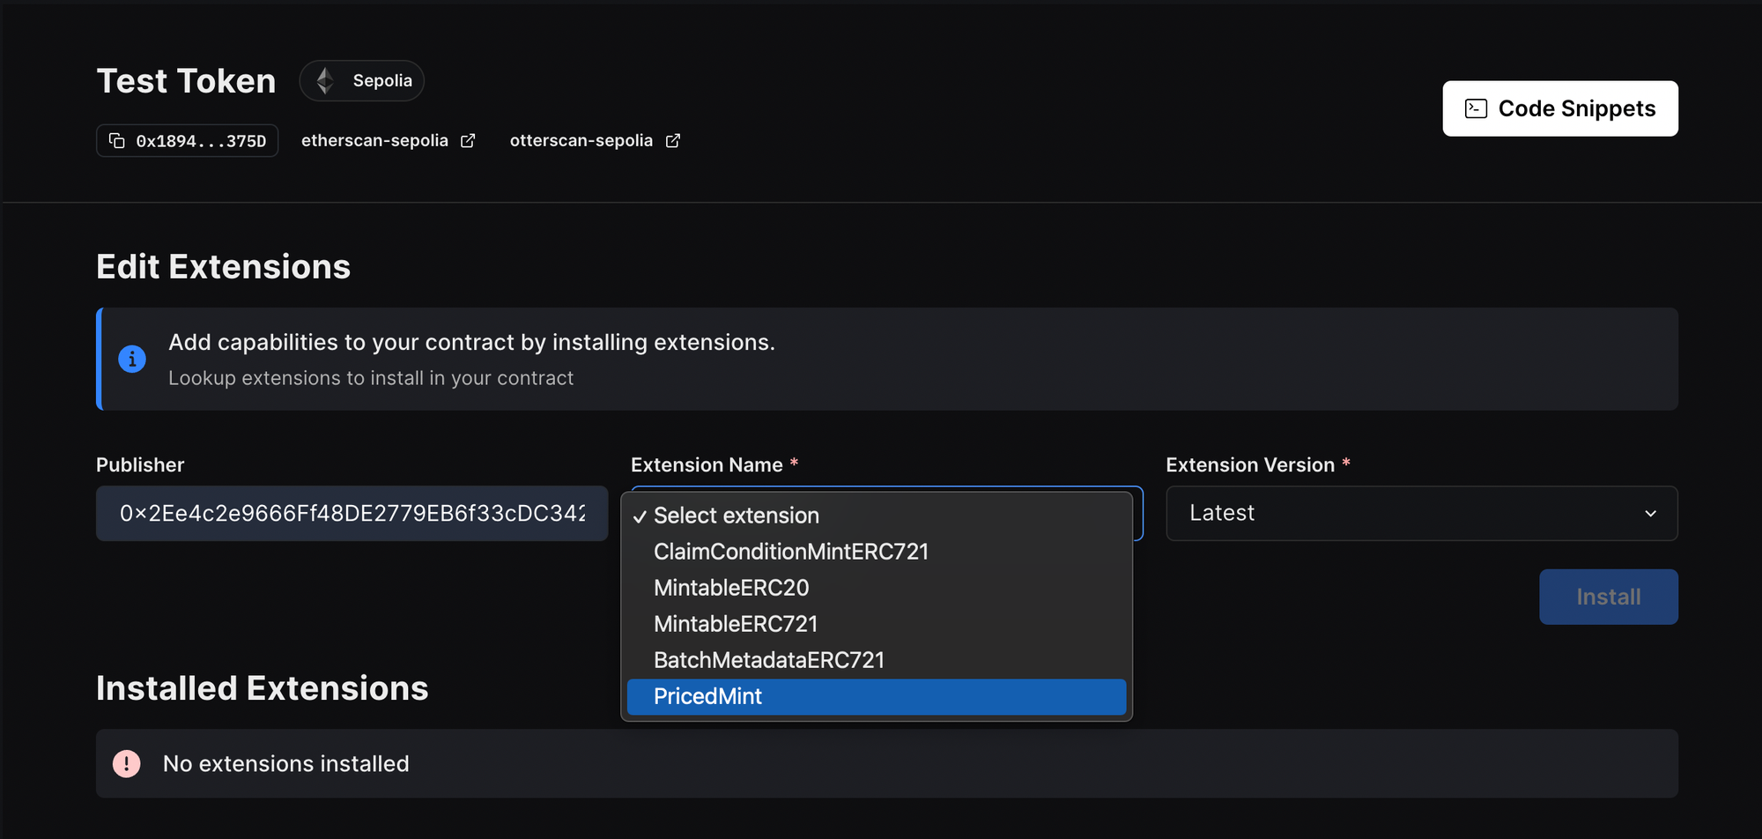Open the etherscan-sepolia link
This screenshot has height=839, width=1762.
point(374,141)
